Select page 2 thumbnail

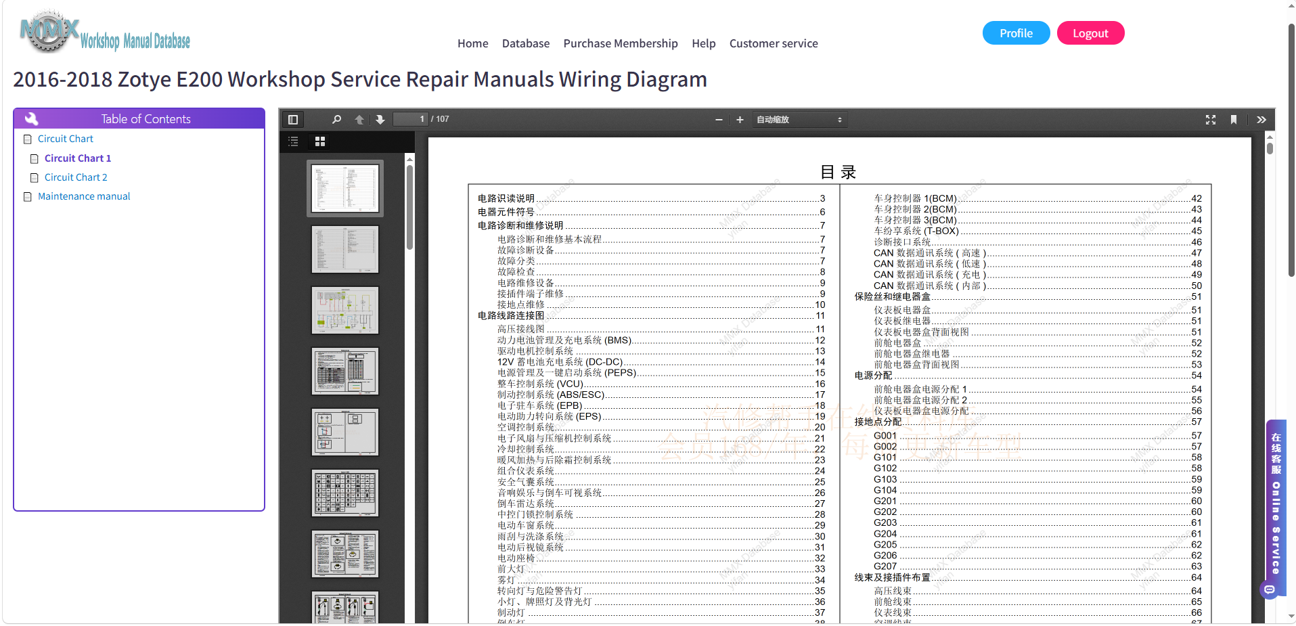(x=345, y=250)
